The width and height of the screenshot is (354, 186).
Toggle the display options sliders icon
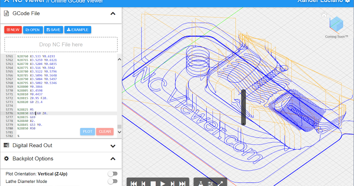pos(210,183)
